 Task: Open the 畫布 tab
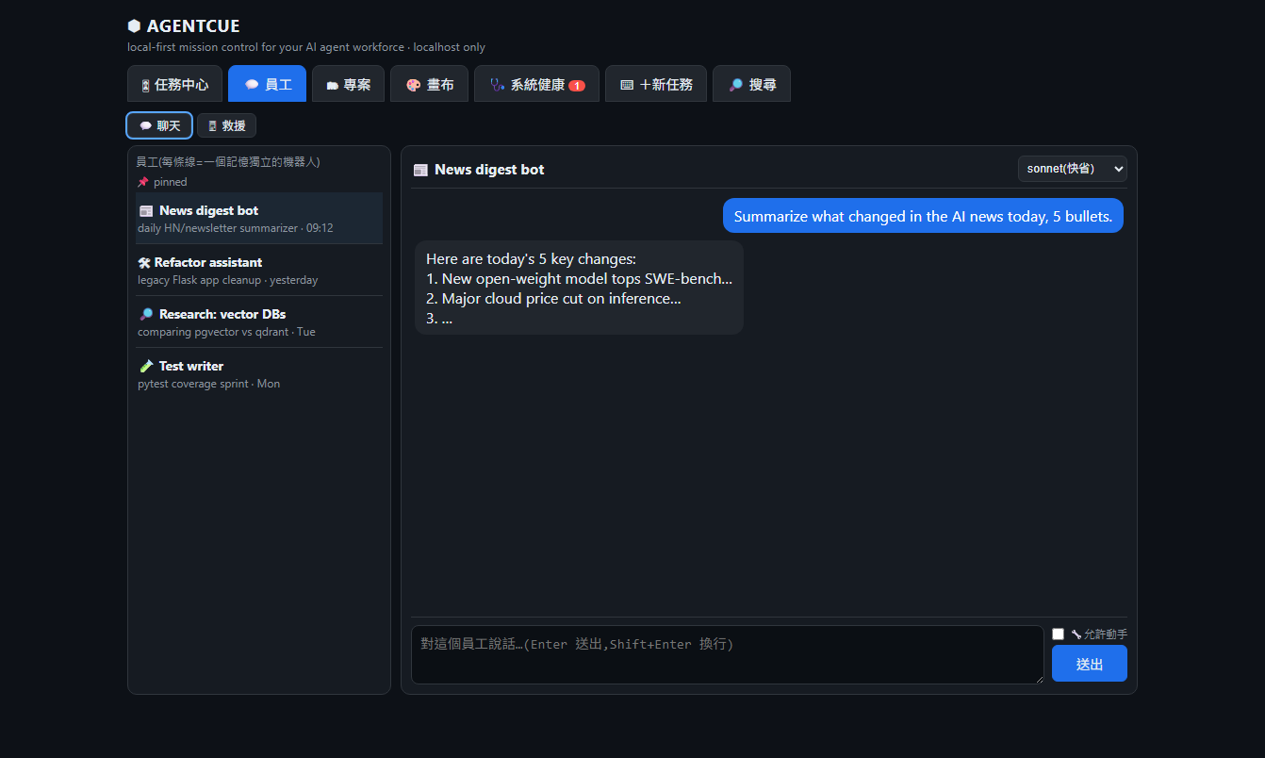430,84
